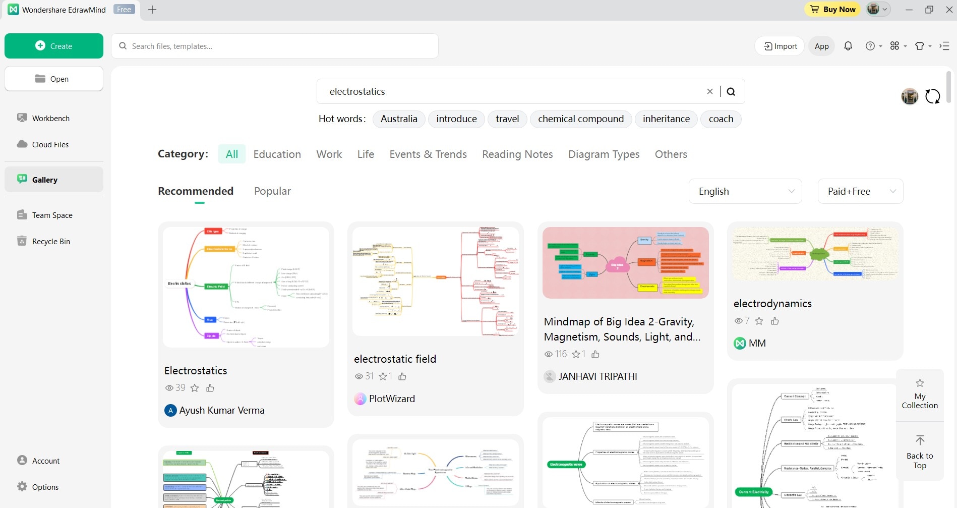Open a new tab with the plus icon
This screenshot has height=508, width=957.
click(152, 10)
